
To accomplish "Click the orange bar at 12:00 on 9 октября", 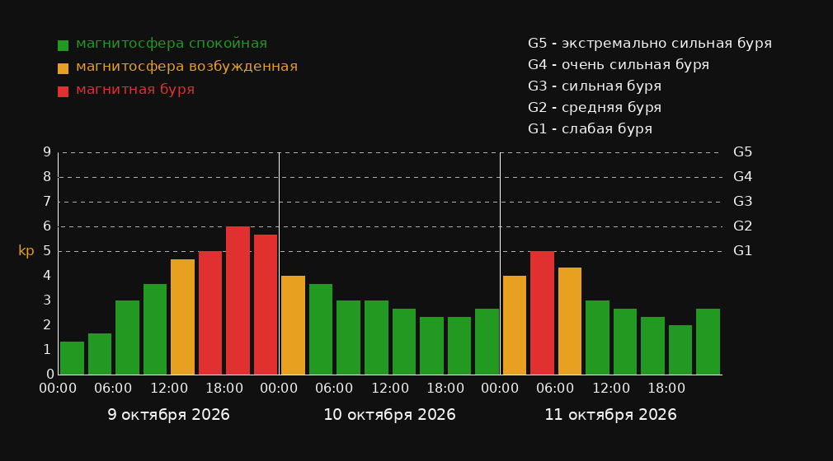I will [x=183, y=317].
